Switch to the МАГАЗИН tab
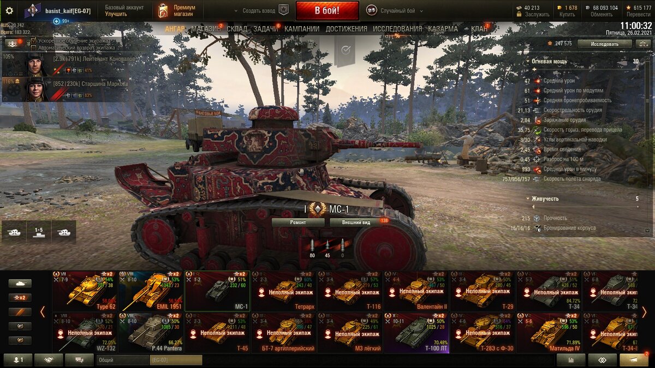Image resolution: width=655 pixels, height=368 pixels. 206,28
